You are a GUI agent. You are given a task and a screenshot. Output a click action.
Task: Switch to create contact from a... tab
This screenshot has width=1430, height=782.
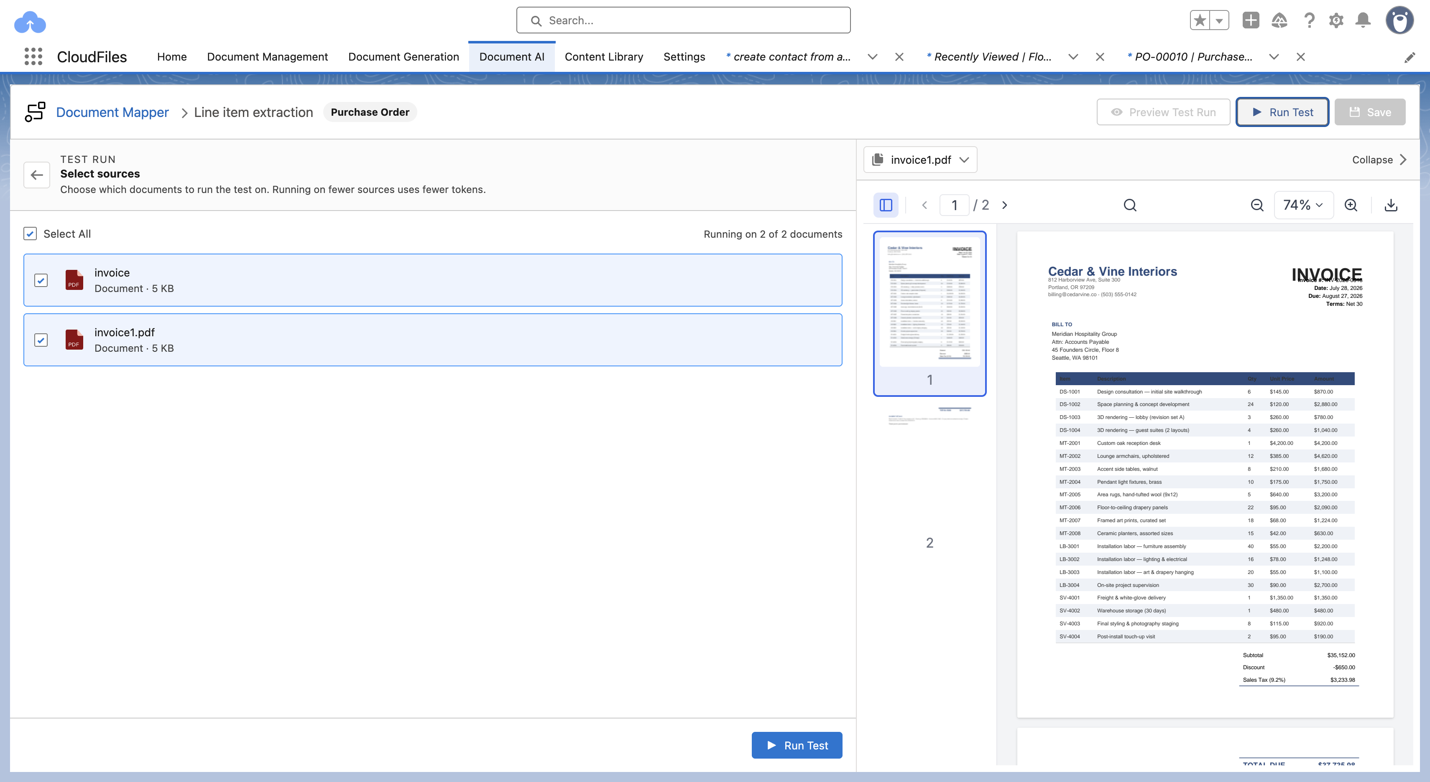(x=788, y=57)
